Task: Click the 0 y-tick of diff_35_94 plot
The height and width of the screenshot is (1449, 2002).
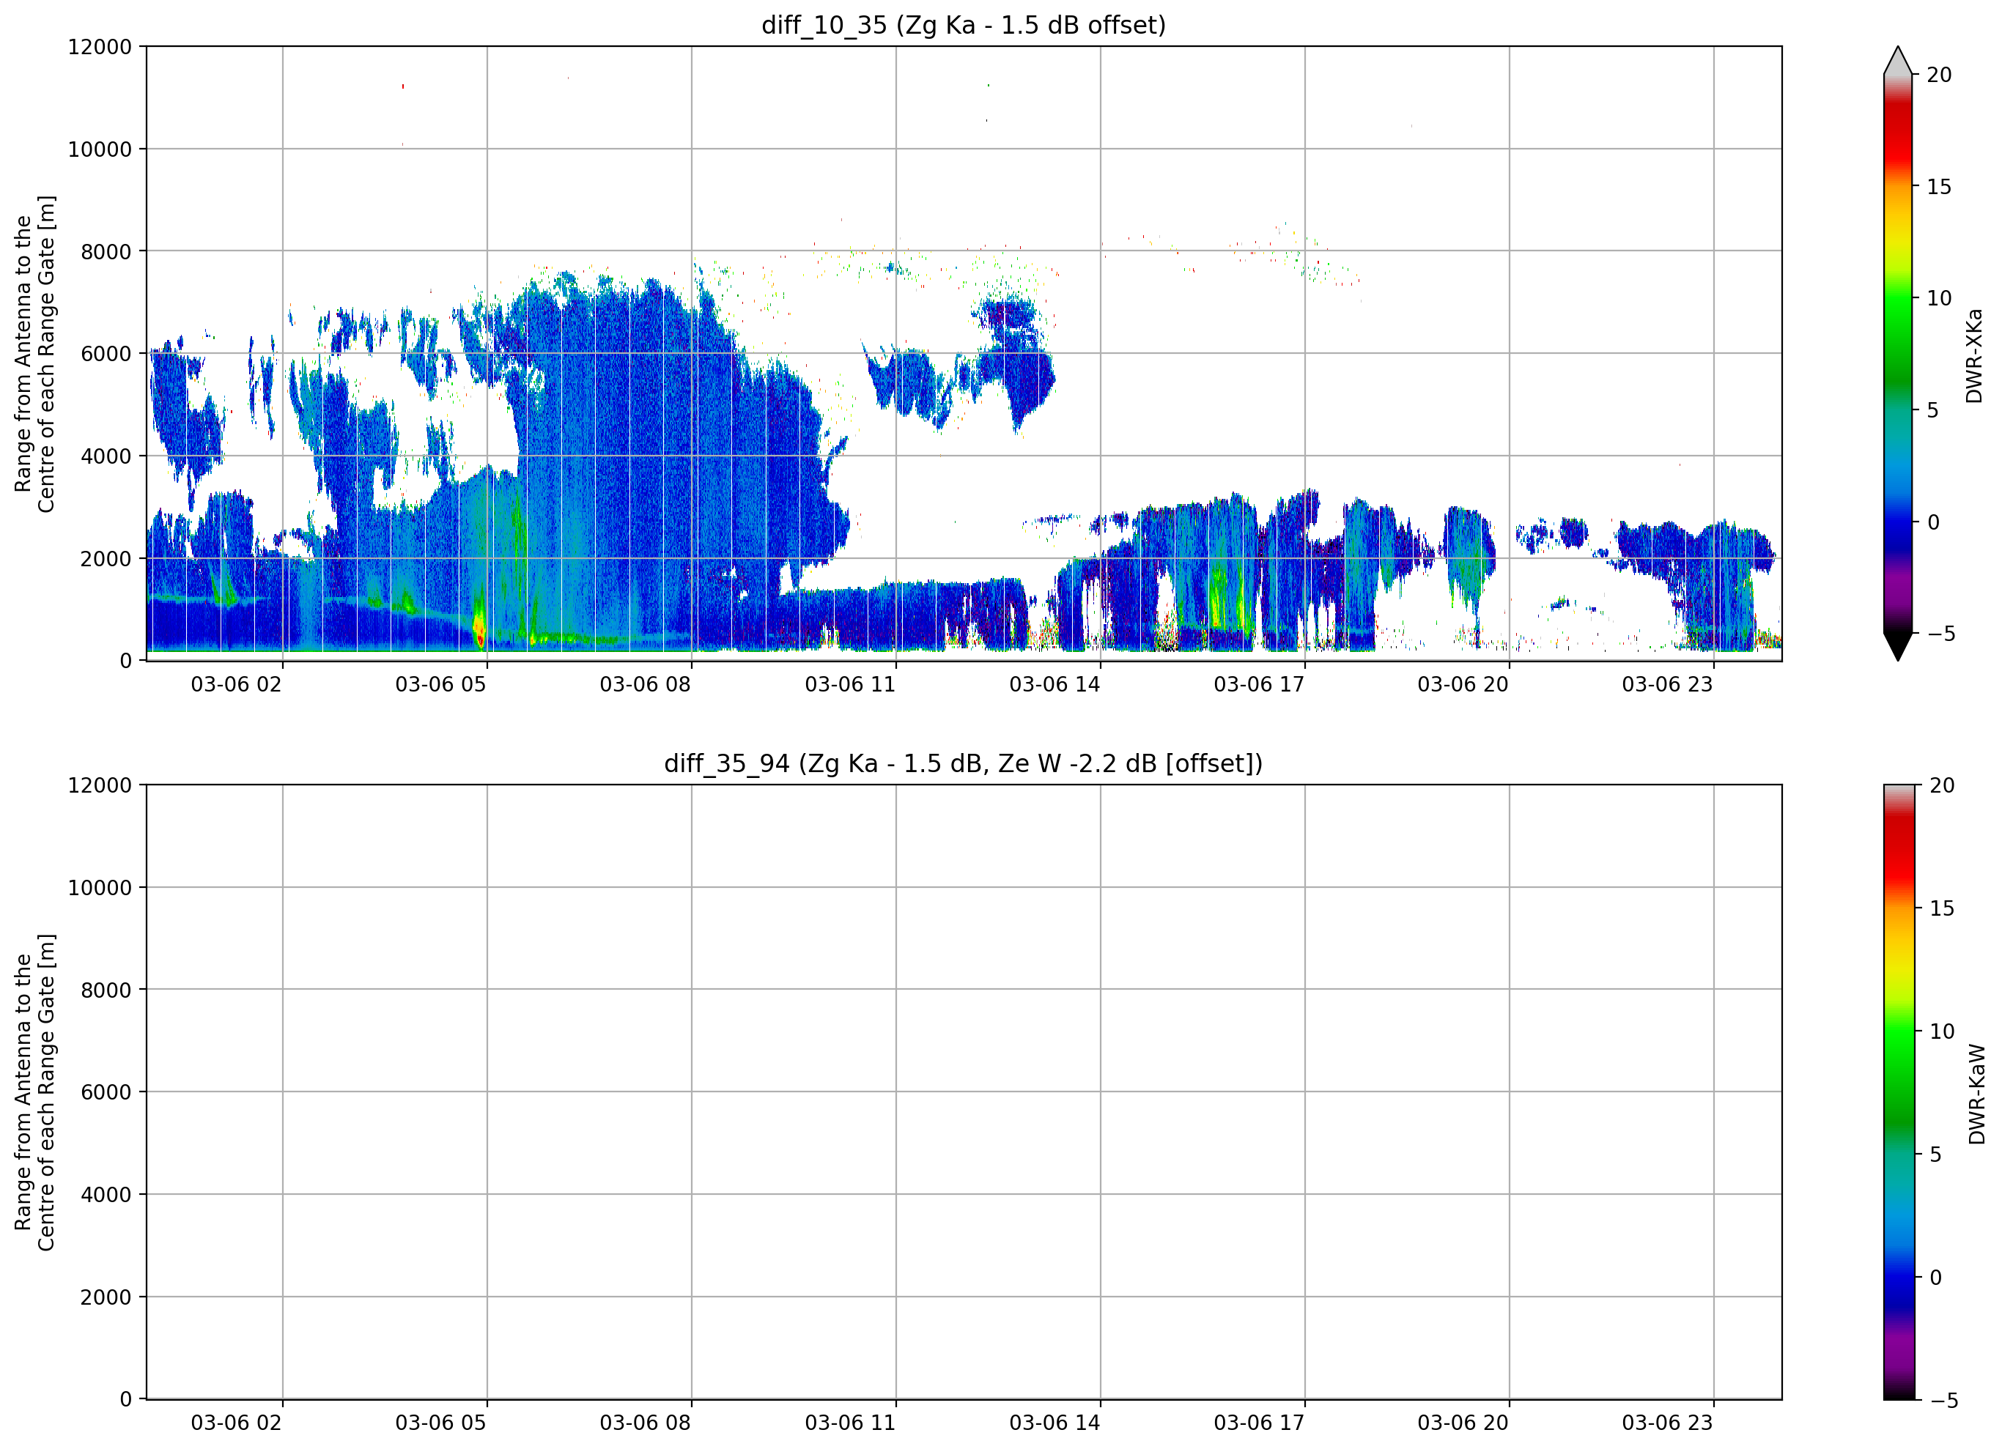Action: coord(126,1400)
